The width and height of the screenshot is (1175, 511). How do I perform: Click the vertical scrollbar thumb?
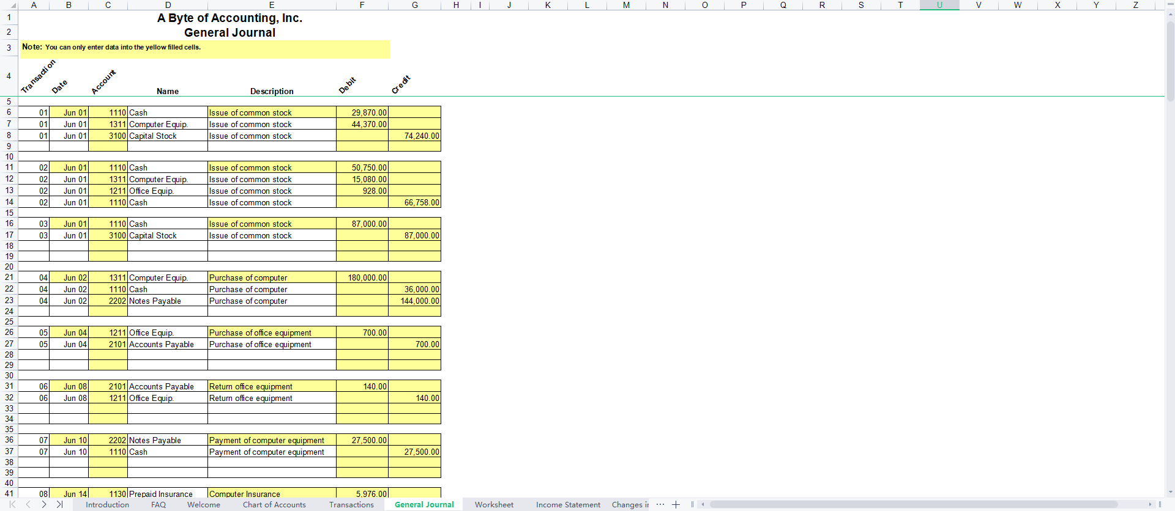tap(1170, 61)
